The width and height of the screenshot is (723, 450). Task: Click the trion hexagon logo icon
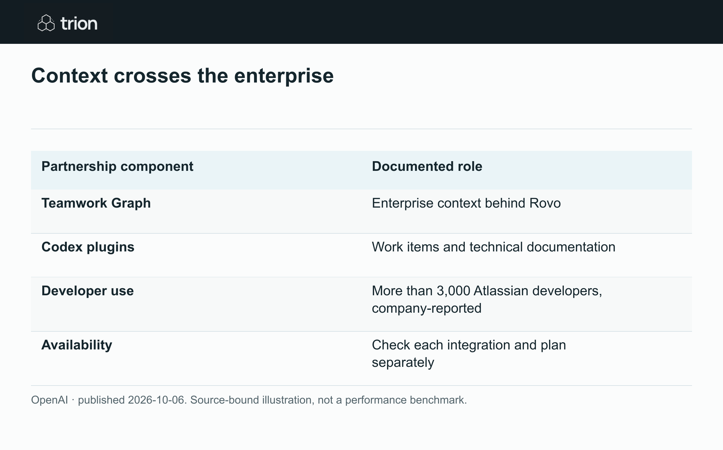(46, 23)
